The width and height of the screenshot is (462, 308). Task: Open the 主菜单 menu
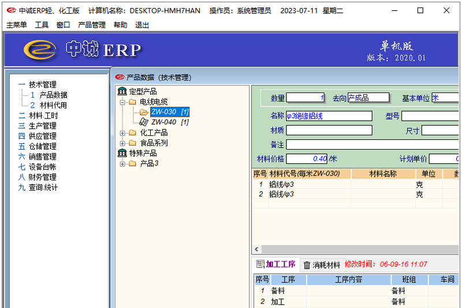point(17,25)
